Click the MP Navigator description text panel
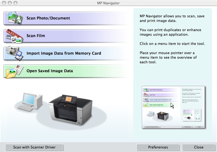 pyautogui.click(x=172, y=39)
